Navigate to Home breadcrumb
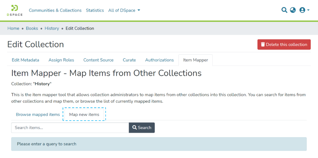 pyautogui.click(x=13, y=28)
